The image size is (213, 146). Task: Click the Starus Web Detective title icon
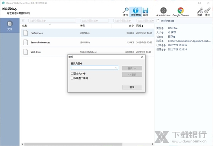pos(3,3)
